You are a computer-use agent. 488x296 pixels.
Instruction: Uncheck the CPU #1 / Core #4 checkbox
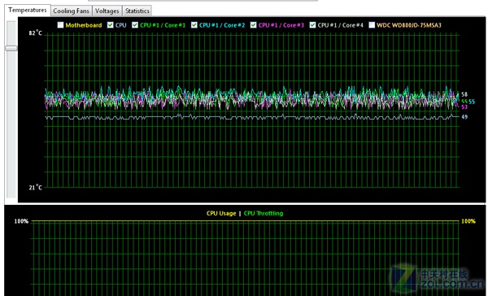[x=312, y=25]
